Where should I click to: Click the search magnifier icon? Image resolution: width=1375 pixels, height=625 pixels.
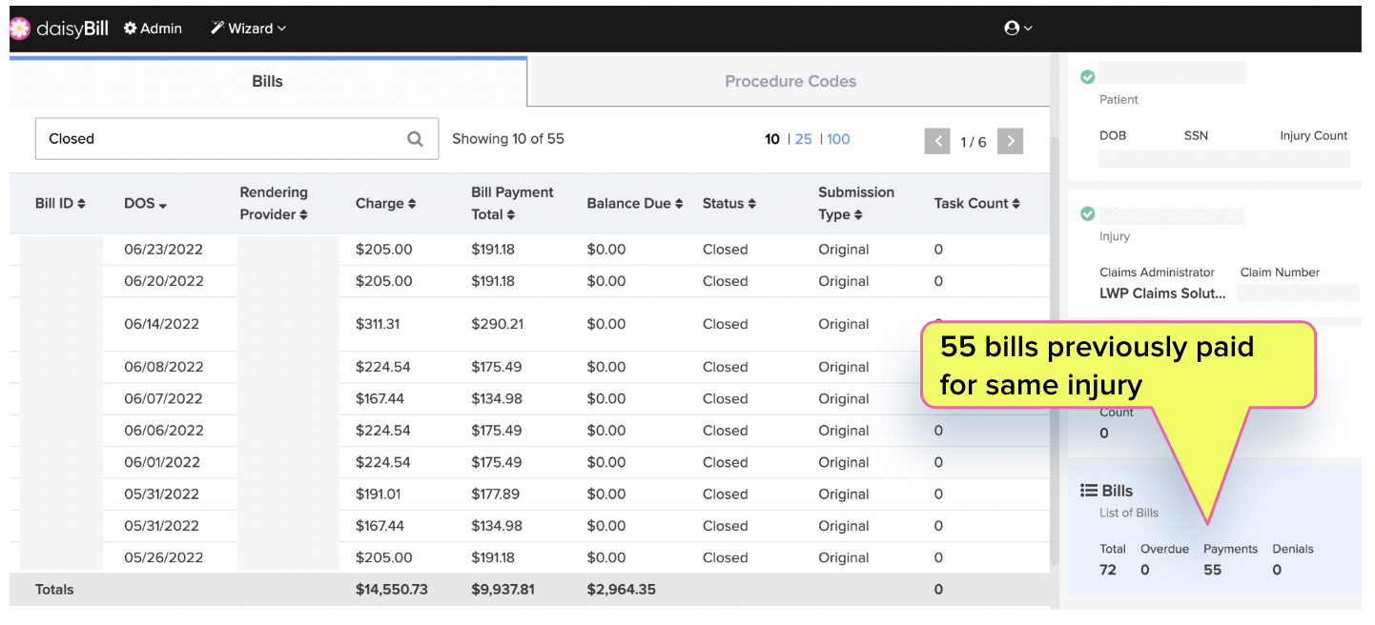(x=415, y=139)
